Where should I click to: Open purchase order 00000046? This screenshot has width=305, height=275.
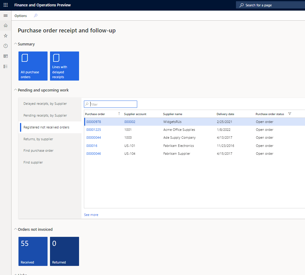pyautogui.click(x=94, y=154)
